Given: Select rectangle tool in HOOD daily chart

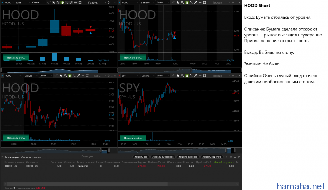Looking at the screenshot, I should point(80,3).
